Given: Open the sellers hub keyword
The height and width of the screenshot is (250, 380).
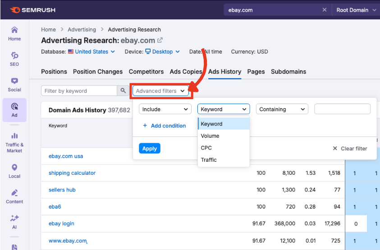Looking at the screenshot, I should click(62, 190).
